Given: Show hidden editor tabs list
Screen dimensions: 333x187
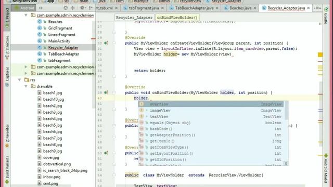Looking at the screenshot, I should coord(317,8).
